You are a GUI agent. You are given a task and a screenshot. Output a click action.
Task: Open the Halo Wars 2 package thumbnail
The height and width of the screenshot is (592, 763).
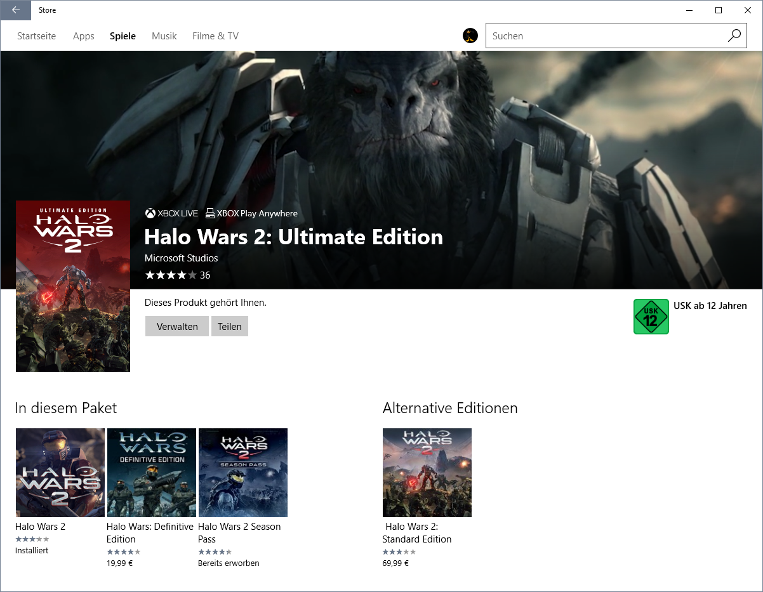(x=60, y=473)
